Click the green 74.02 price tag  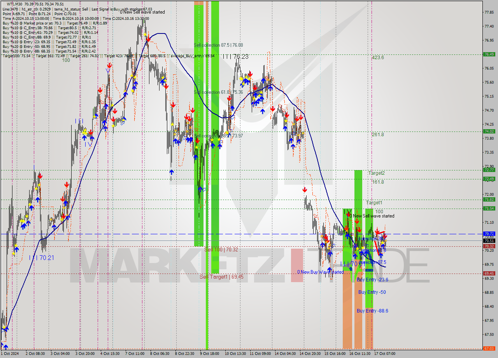click(489, 132)
